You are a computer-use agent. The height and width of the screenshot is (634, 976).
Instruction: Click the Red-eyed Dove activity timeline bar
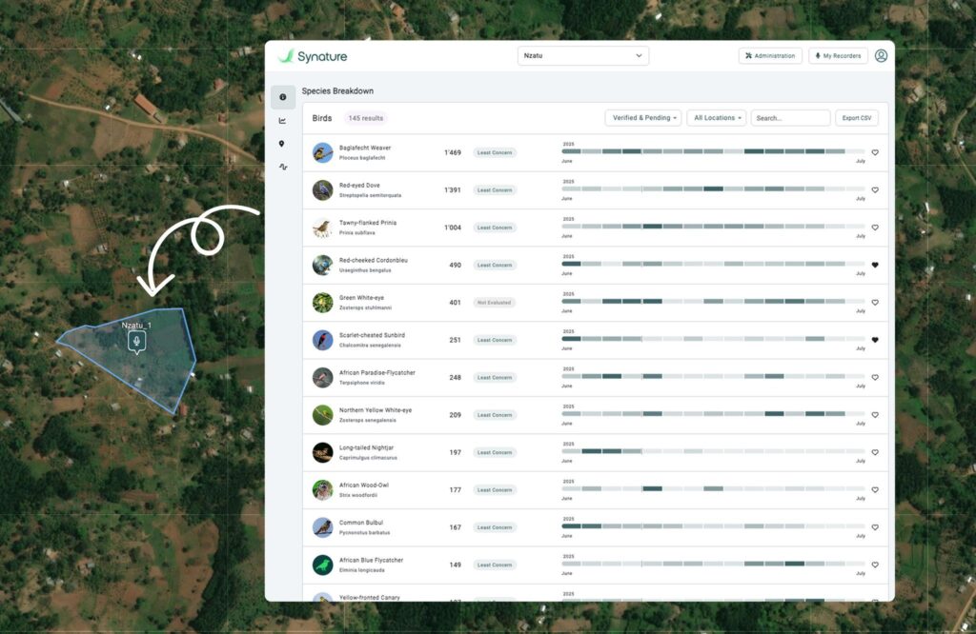[713, 188]
